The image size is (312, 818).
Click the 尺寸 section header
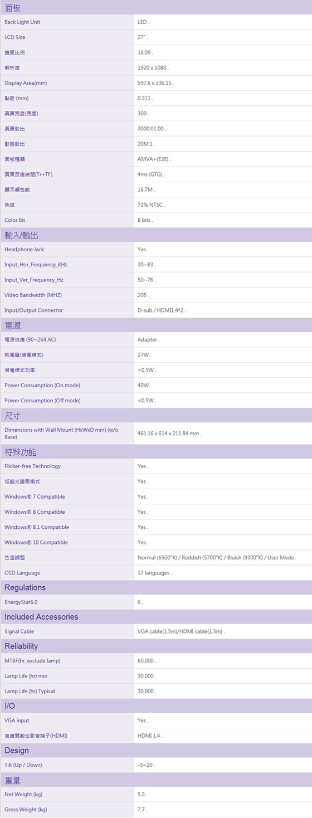coord(13,416)
